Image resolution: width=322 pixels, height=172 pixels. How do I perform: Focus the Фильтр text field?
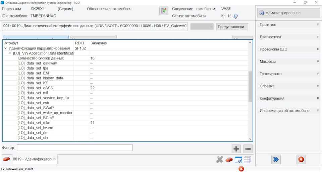(74, 148)
